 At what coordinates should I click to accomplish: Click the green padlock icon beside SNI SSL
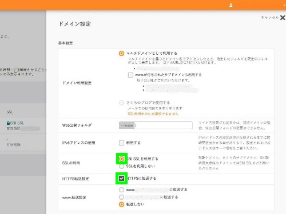8,123
